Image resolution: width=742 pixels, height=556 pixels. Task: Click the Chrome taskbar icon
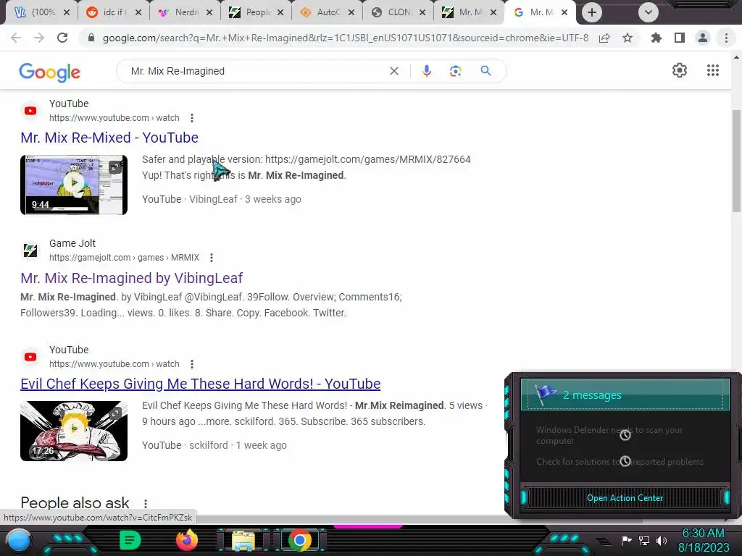point(300,540)
